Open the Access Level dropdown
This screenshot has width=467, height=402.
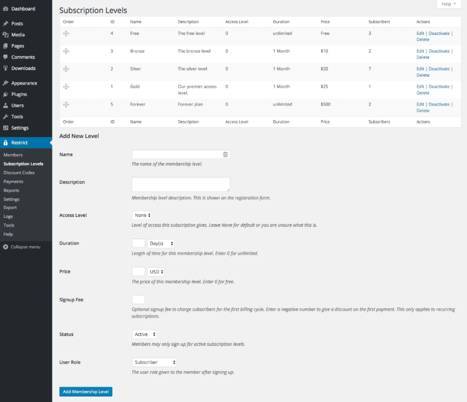click(142, 215)
